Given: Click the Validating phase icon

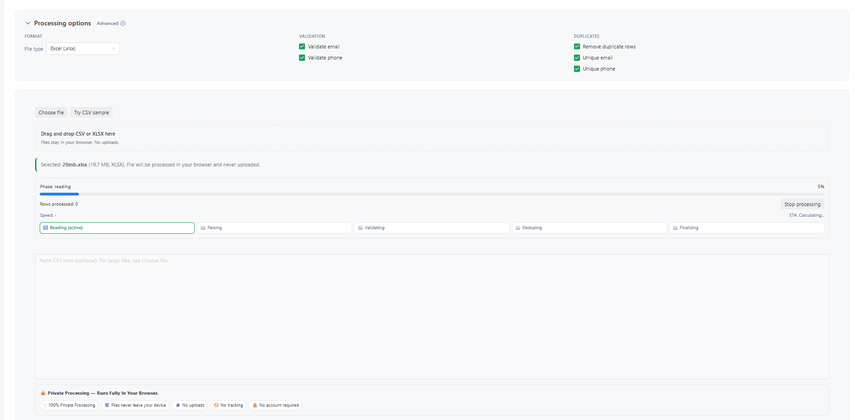Looking at the screenshot, I should tap(360, 227).
